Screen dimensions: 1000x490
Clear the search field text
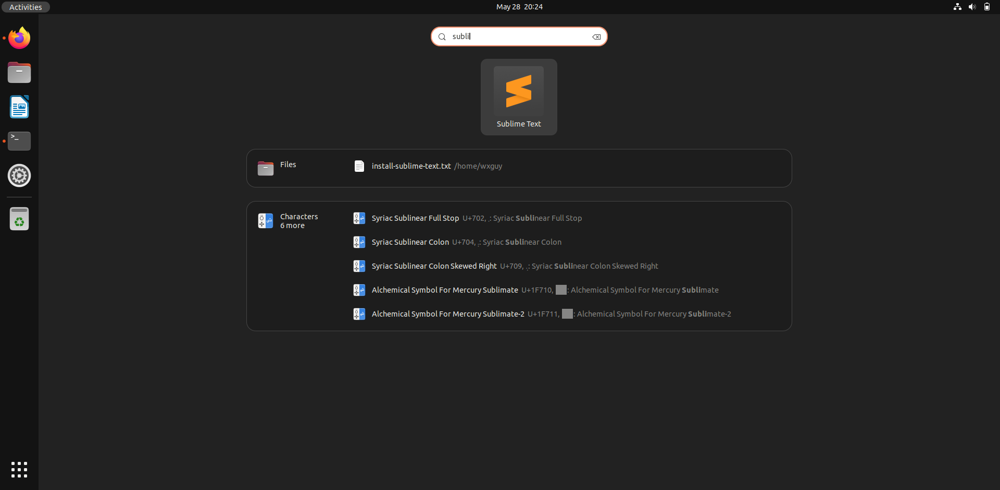coord(596,36)
